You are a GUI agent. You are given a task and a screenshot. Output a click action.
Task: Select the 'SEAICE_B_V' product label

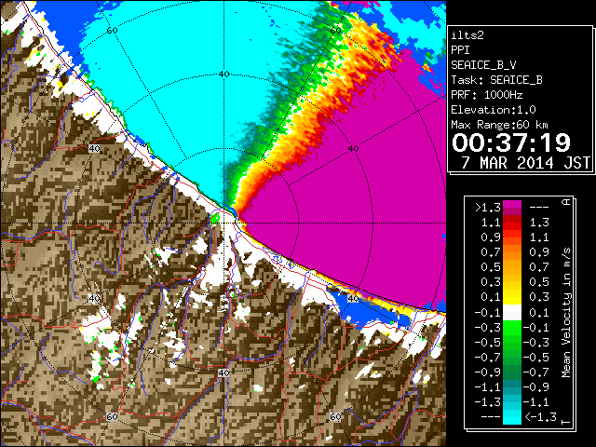(483, 65)
